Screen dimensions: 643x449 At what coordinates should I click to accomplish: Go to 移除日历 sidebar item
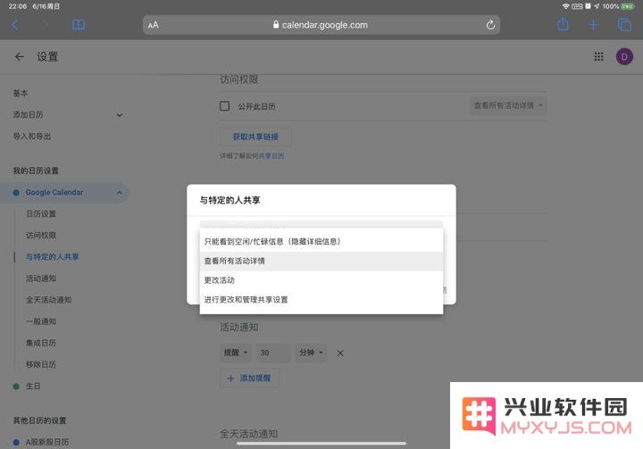(41, 364)
